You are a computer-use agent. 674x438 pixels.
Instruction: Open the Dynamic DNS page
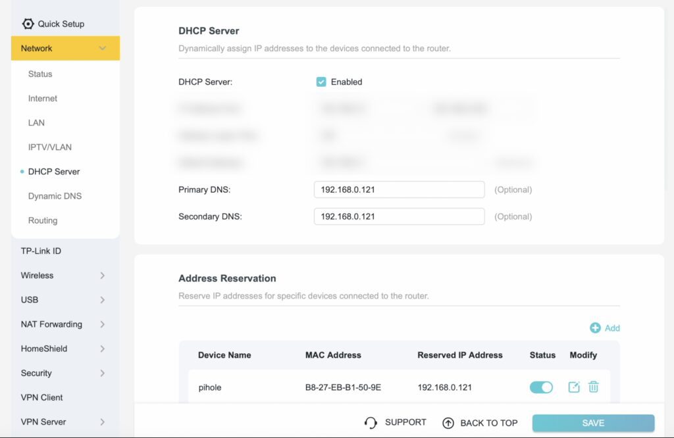click(x=55, y=195)
